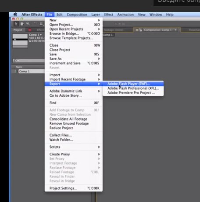Expand the Scripts submenu
200x202 pixels.
pos(74,147)
